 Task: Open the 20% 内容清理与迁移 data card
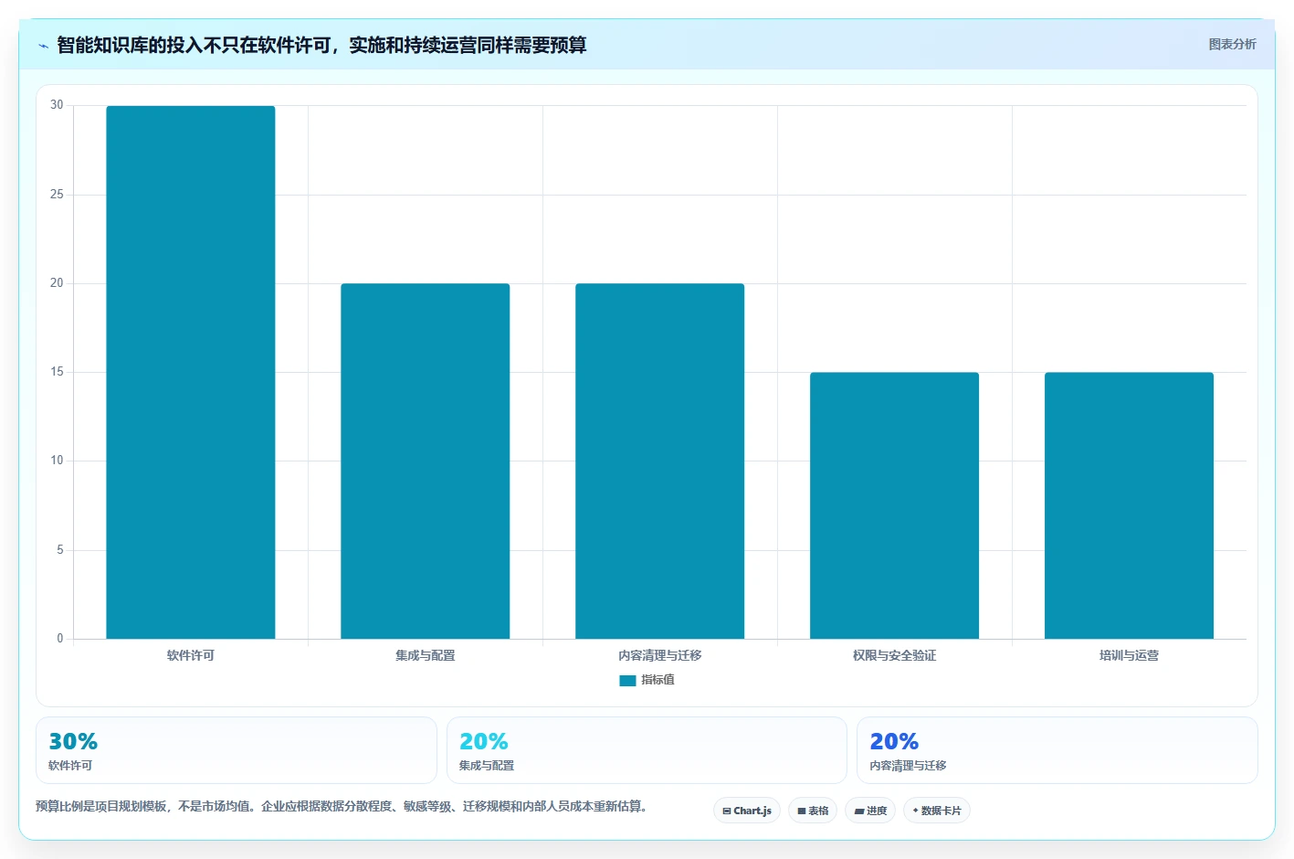point(1057,750)
